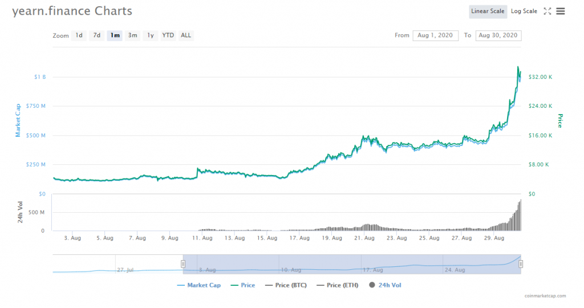The width and height of the screenshot is (584, 308).
Task: Set zoom range to 1y
Action: 151,35
